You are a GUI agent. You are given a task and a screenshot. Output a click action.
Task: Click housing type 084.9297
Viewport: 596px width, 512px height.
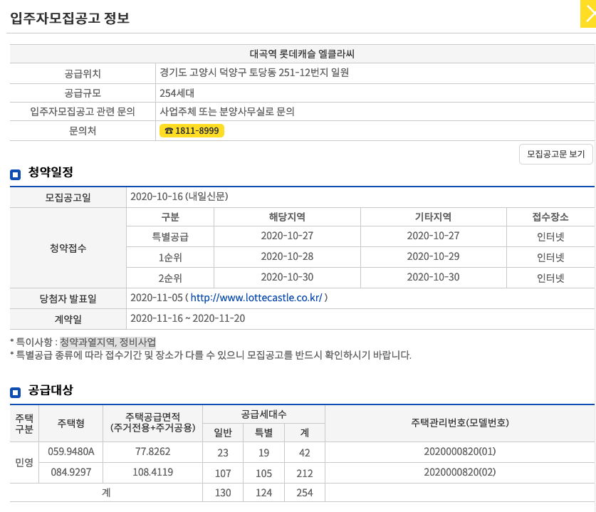tap(70, 472)
